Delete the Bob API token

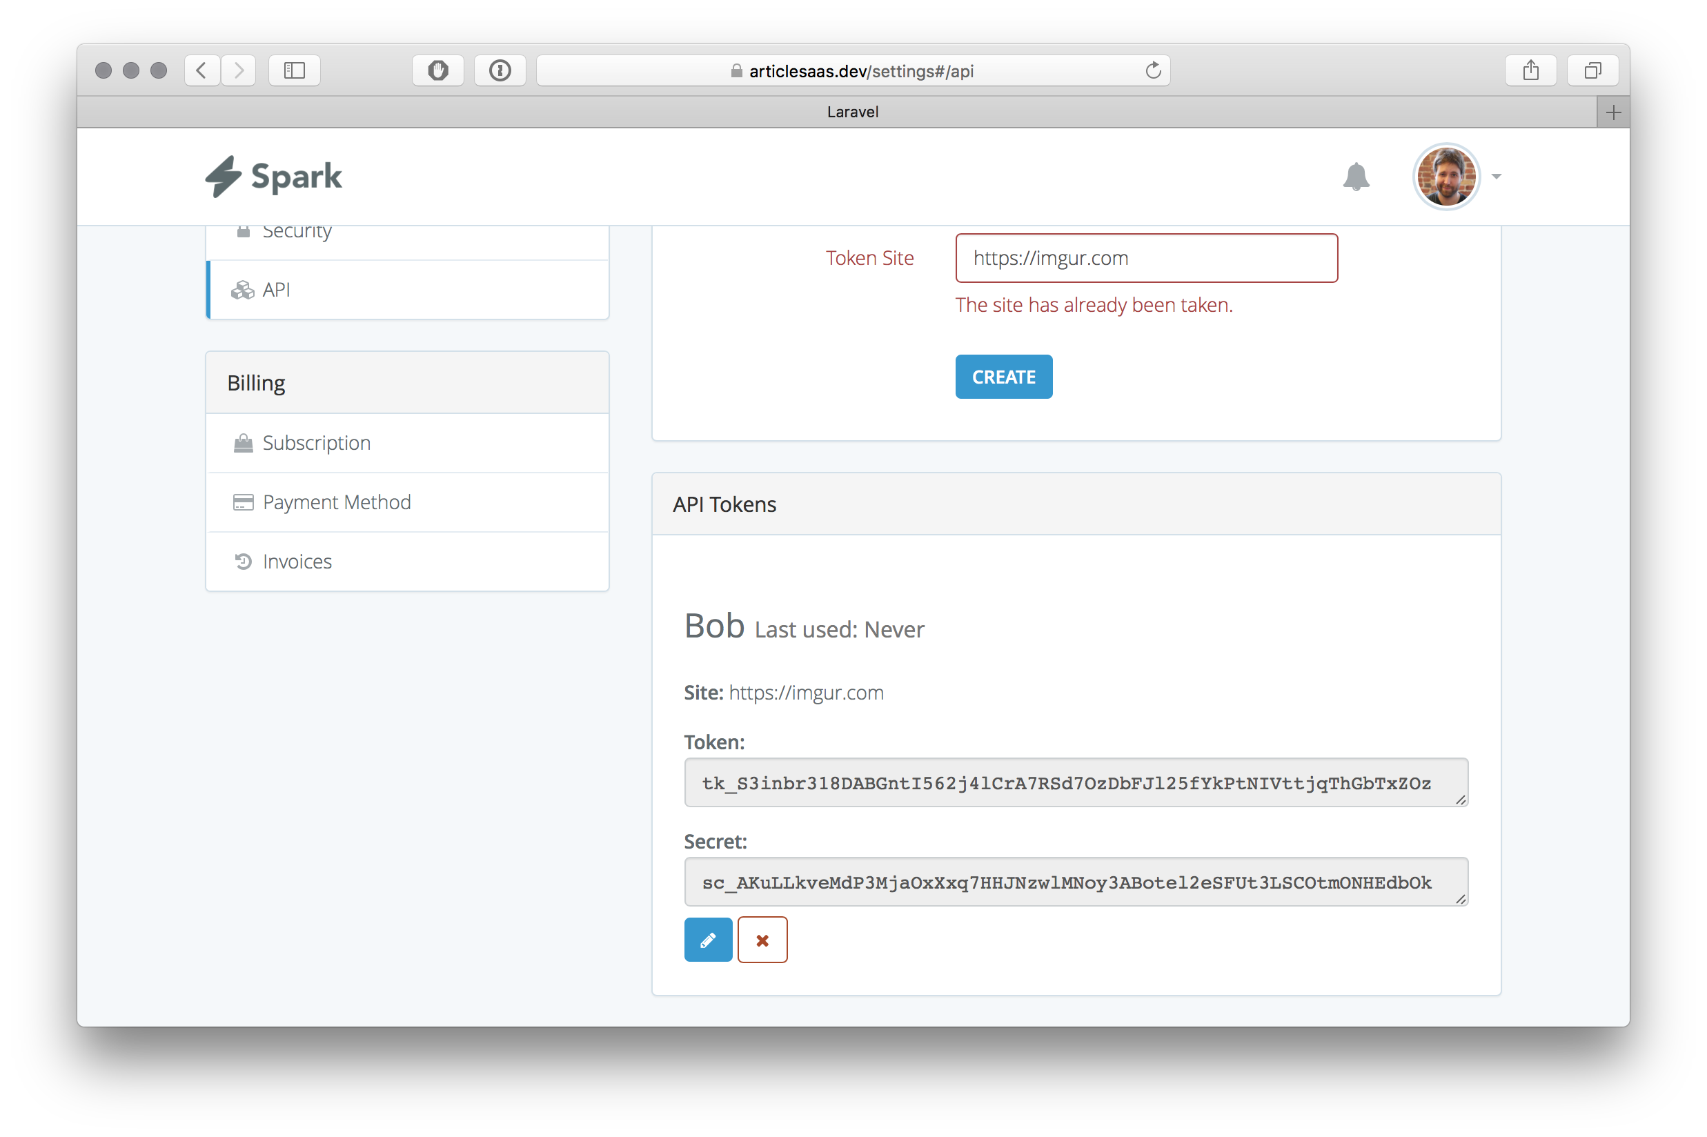tap(762, 940)
